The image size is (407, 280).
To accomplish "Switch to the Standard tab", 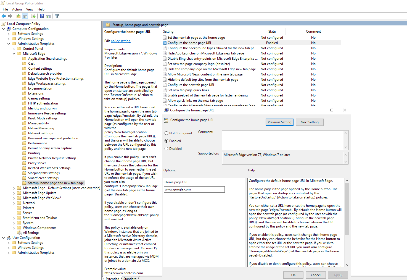I will 130,278.
